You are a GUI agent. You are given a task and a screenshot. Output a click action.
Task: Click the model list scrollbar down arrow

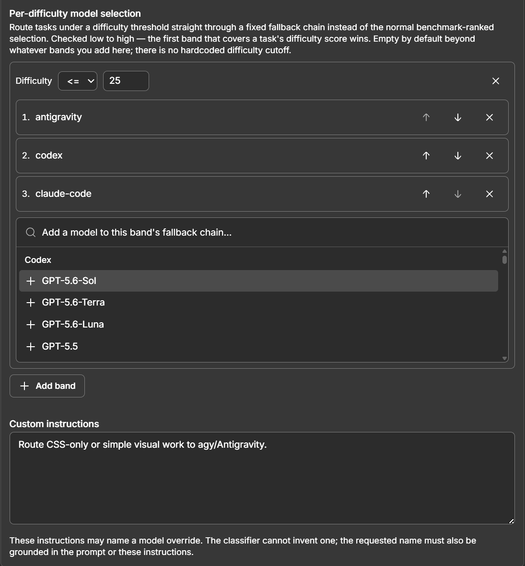pos(504,359)
